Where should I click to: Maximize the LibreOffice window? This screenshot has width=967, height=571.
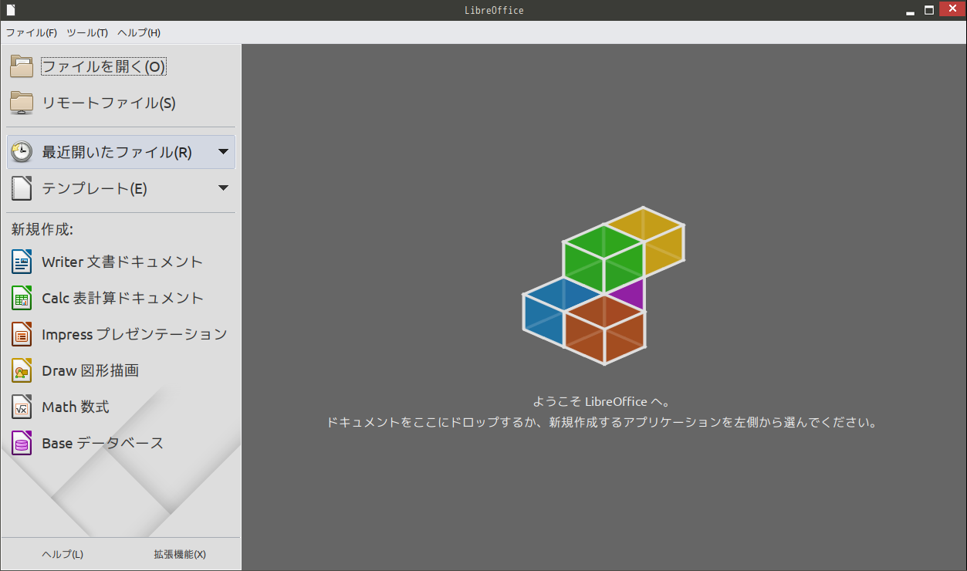click(x=929, y=11)
